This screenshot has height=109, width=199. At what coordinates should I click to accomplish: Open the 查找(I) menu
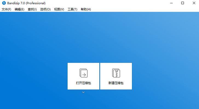32,9
